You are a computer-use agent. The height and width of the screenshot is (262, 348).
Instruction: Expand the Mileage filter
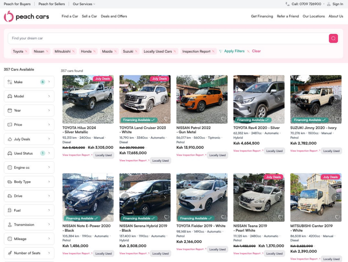click(x=29, y=239)
